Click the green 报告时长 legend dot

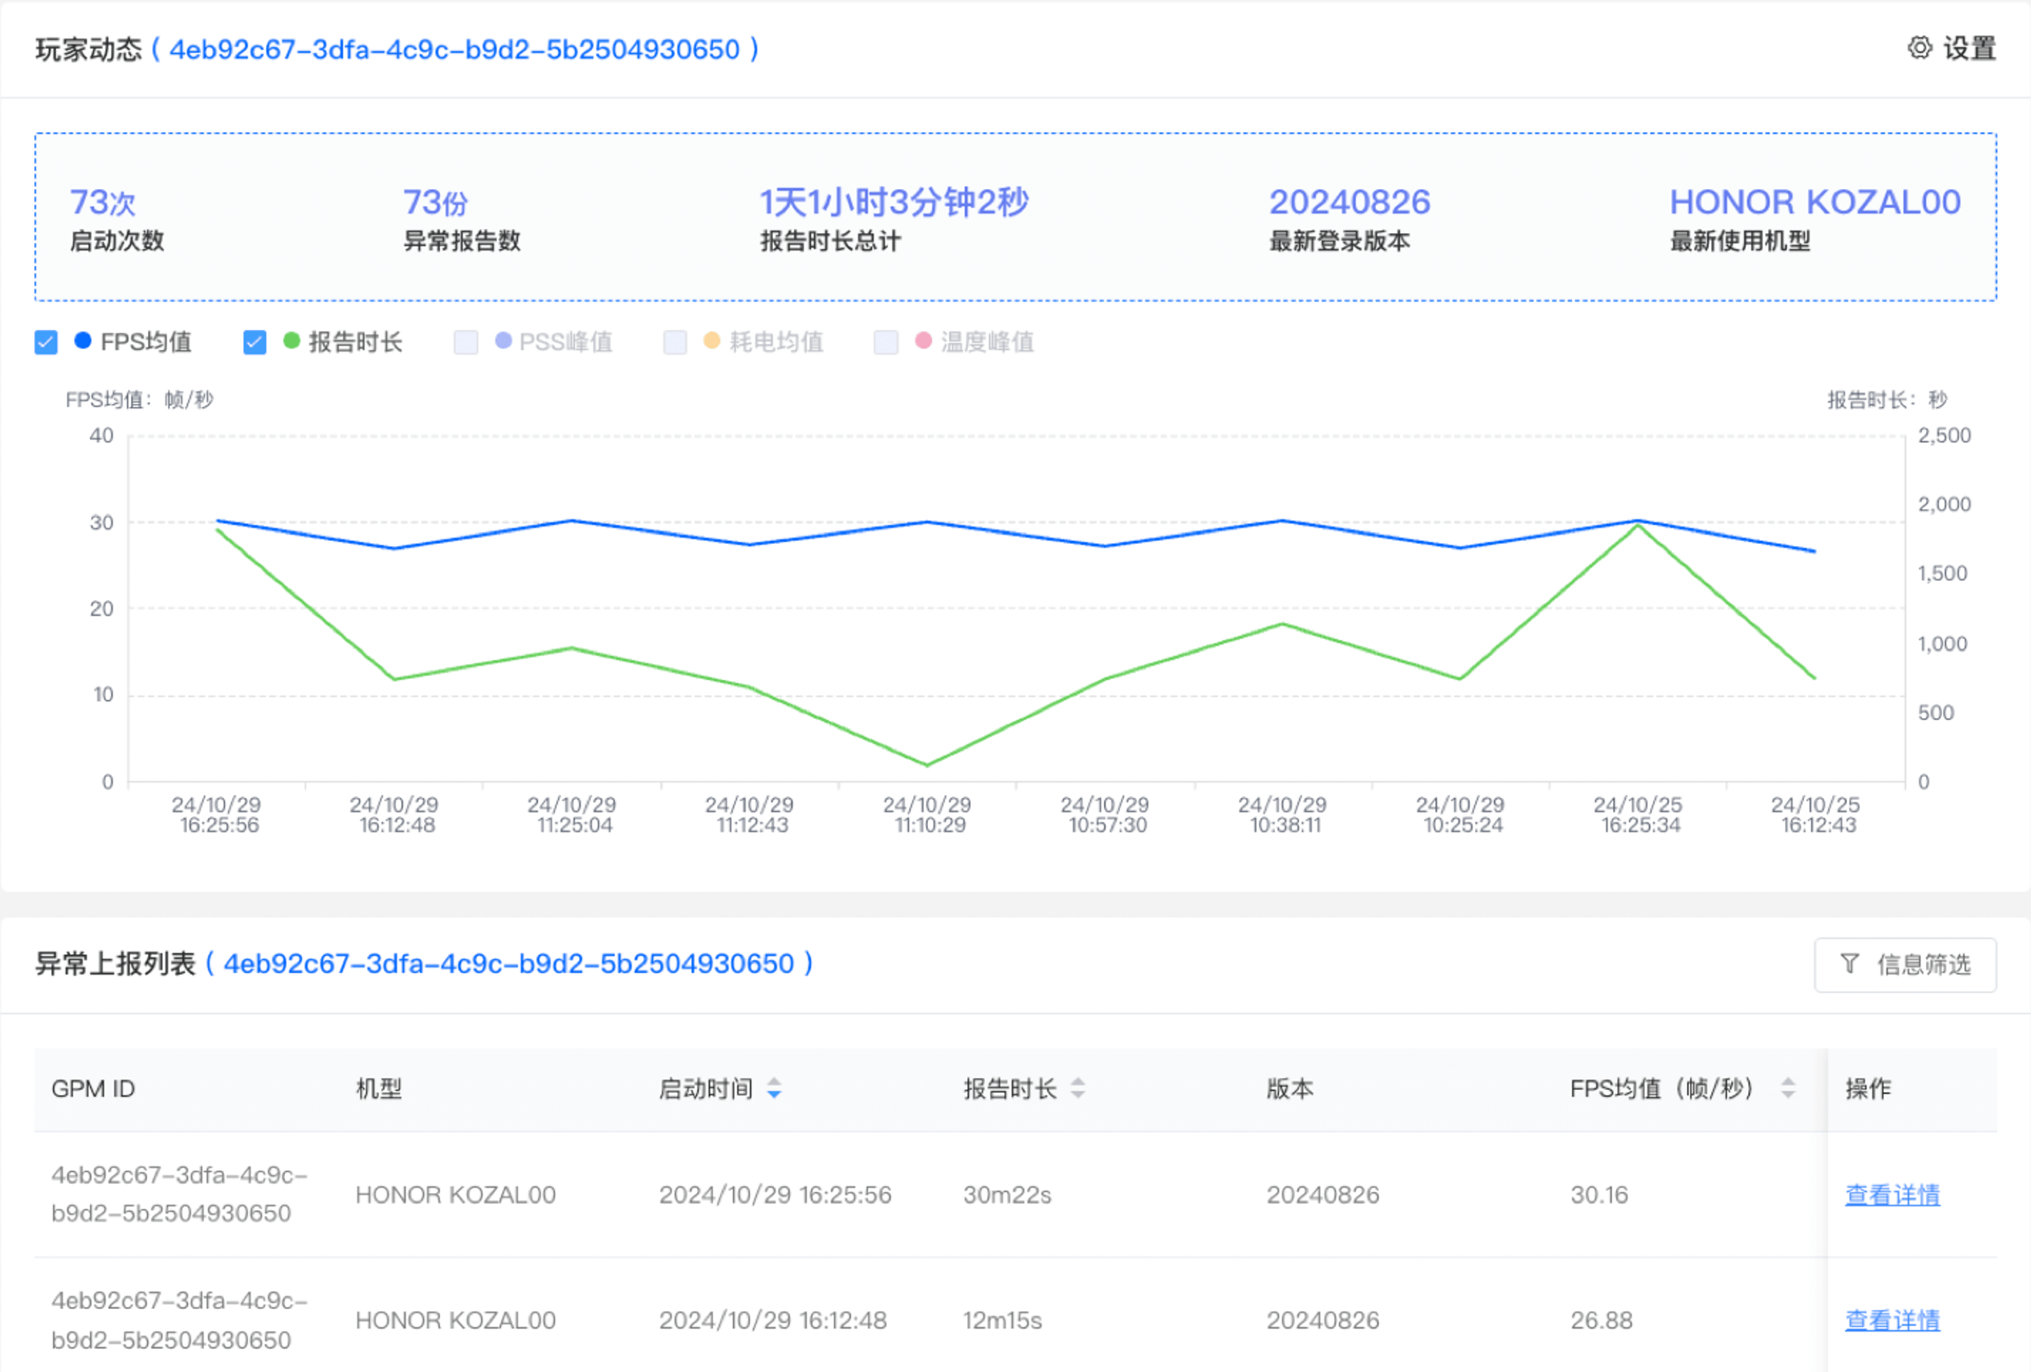[292, 342]
